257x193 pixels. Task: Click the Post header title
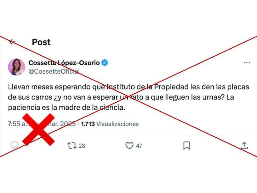[41, 42]
